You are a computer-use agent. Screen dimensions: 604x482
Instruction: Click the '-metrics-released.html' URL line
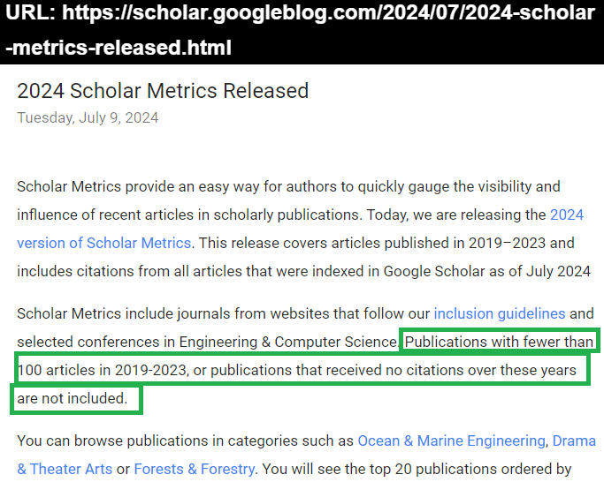pyautogui.click(x=119, y=48)
